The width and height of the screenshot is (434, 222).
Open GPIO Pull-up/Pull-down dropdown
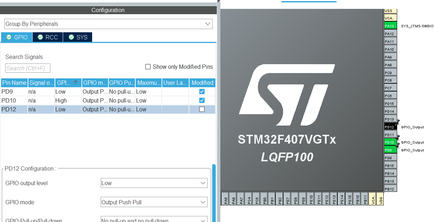154,220
